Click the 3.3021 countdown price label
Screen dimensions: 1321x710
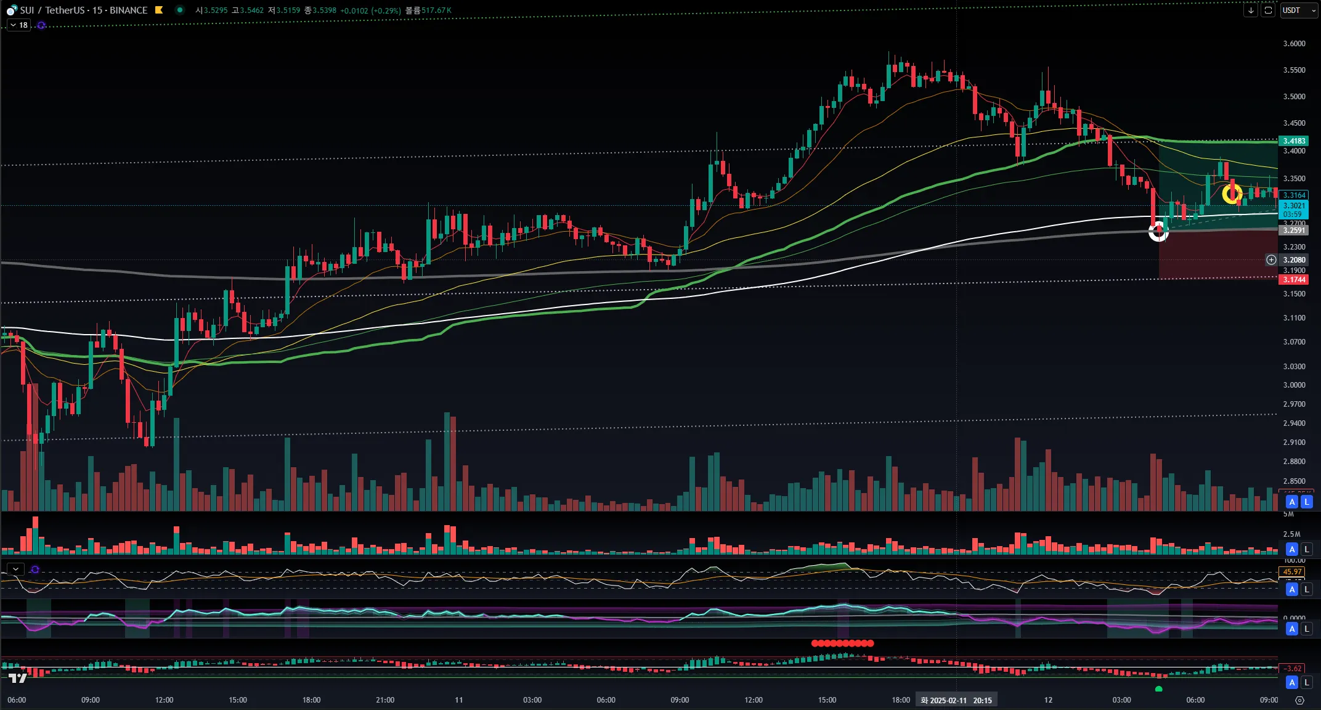(x=1294, y=210)
